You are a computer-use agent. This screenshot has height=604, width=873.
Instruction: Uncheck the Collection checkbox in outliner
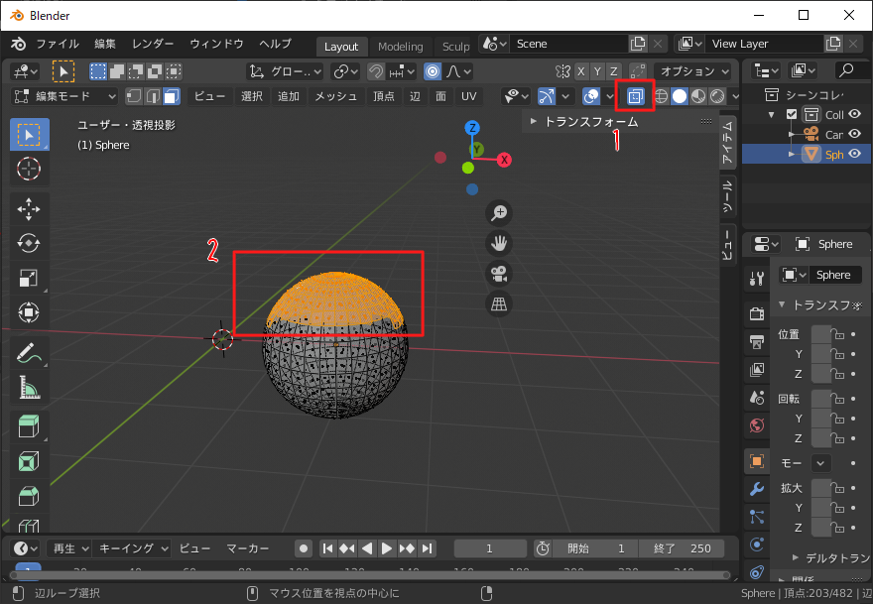[x=792, y=114]
